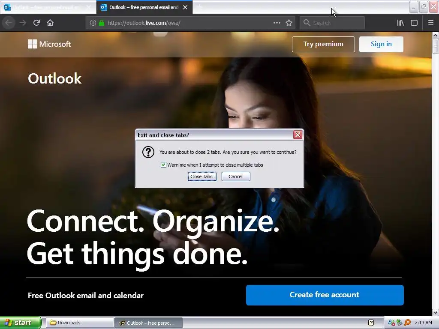Click the system clock 7:13 AM
The image size is (439, 329).
tap(423, 323)
